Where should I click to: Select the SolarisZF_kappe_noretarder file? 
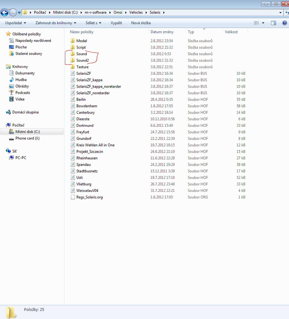click(x=99, y=86)
